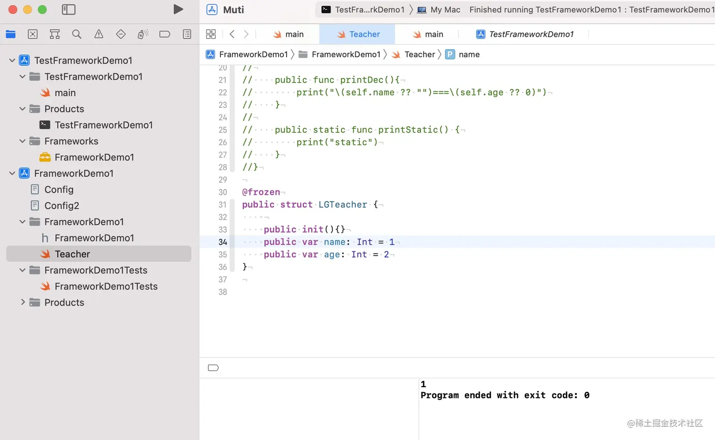The height and width of the screenshot is (440, 715).
Task: Collapse the TestFrameworkDemo1 folder group
Action: click(22, 76)
